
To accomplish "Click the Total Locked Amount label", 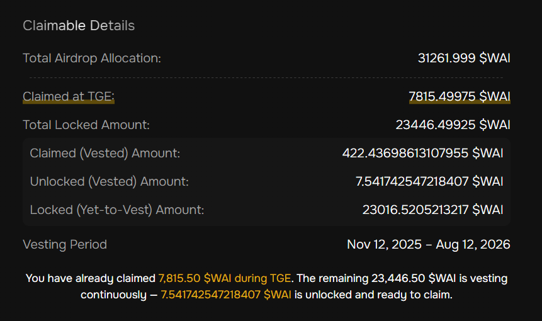I will click(x=86, y=125).
